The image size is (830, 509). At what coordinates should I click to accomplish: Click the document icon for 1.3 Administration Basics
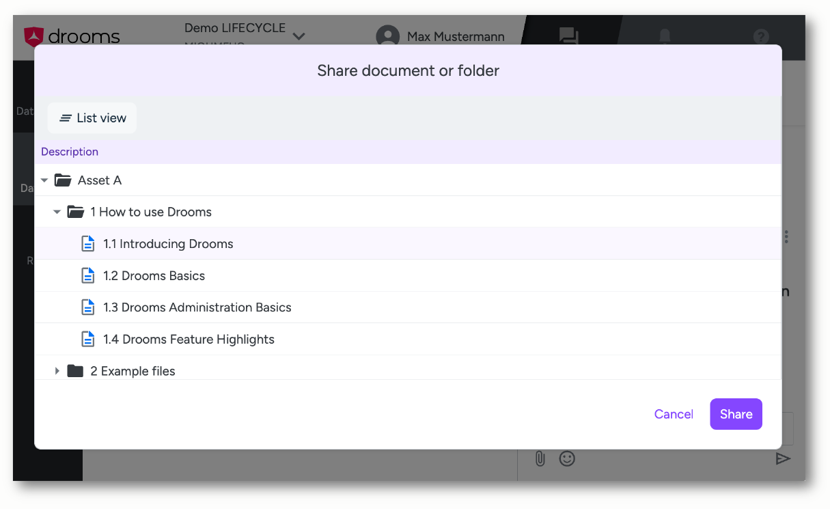88,307
